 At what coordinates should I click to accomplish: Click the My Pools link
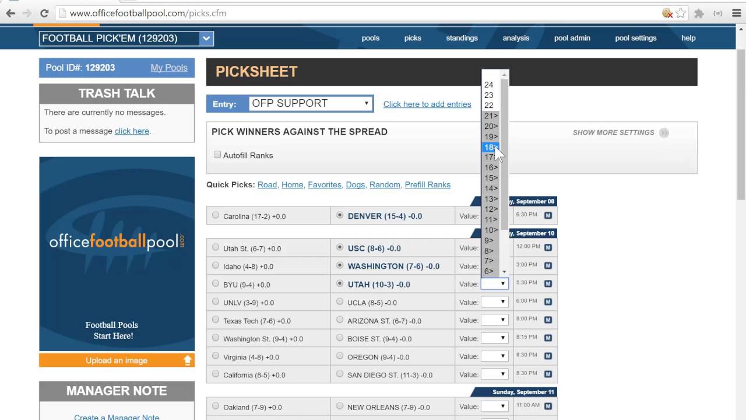169,68
